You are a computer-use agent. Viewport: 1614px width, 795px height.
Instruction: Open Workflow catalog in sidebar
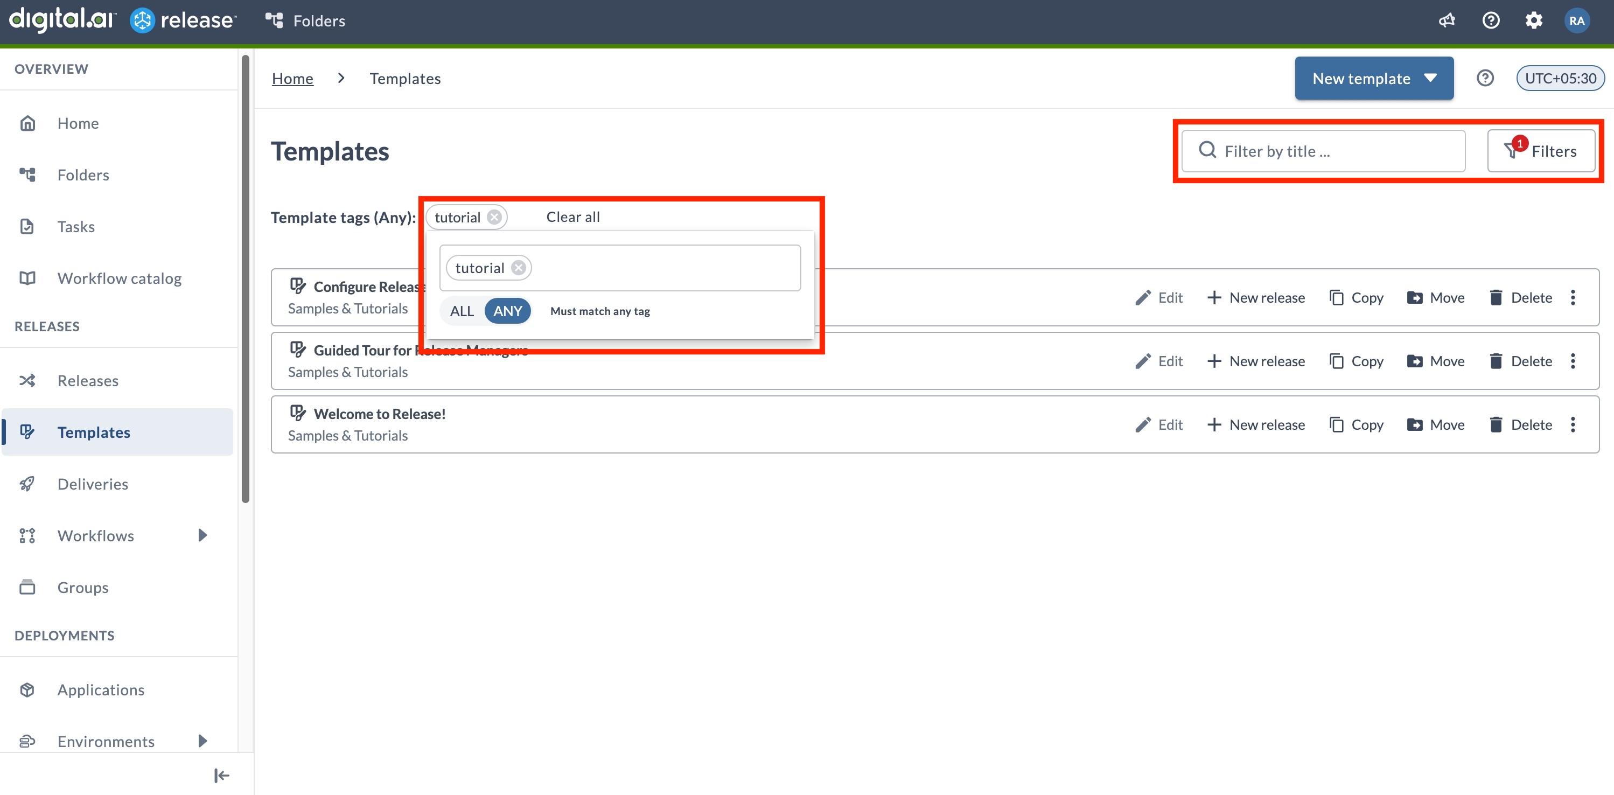118,278
